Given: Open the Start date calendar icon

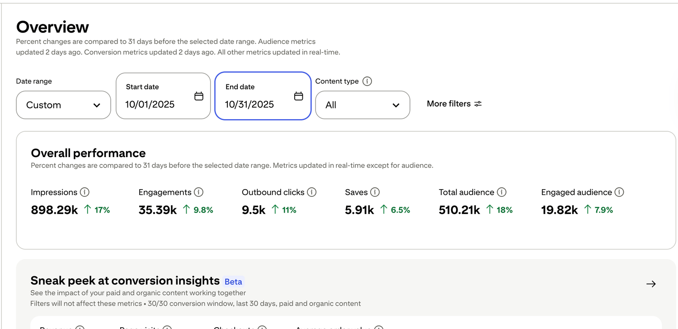Looking at the screenshot, I should tap(199, 96).
